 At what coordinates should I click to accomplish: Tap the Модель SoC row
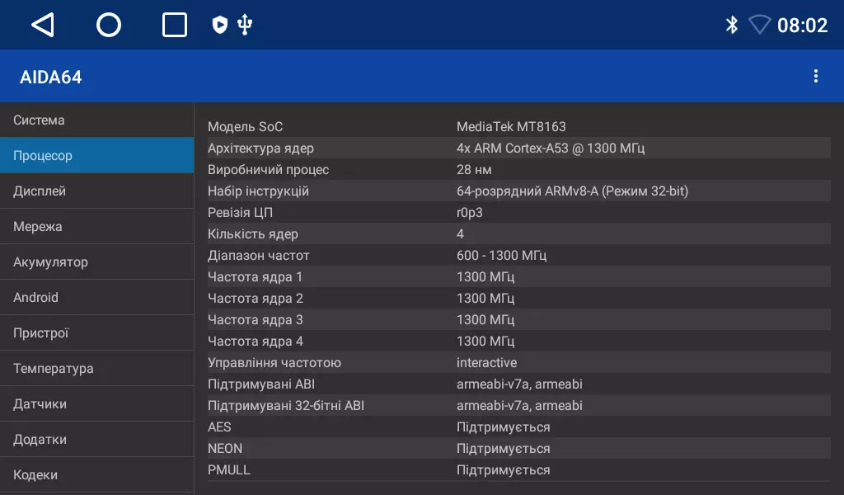[x=518, y=127]
